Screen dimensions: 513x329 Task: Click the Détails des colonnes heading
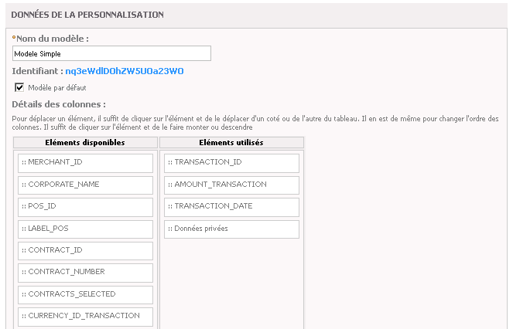[59, 104]
